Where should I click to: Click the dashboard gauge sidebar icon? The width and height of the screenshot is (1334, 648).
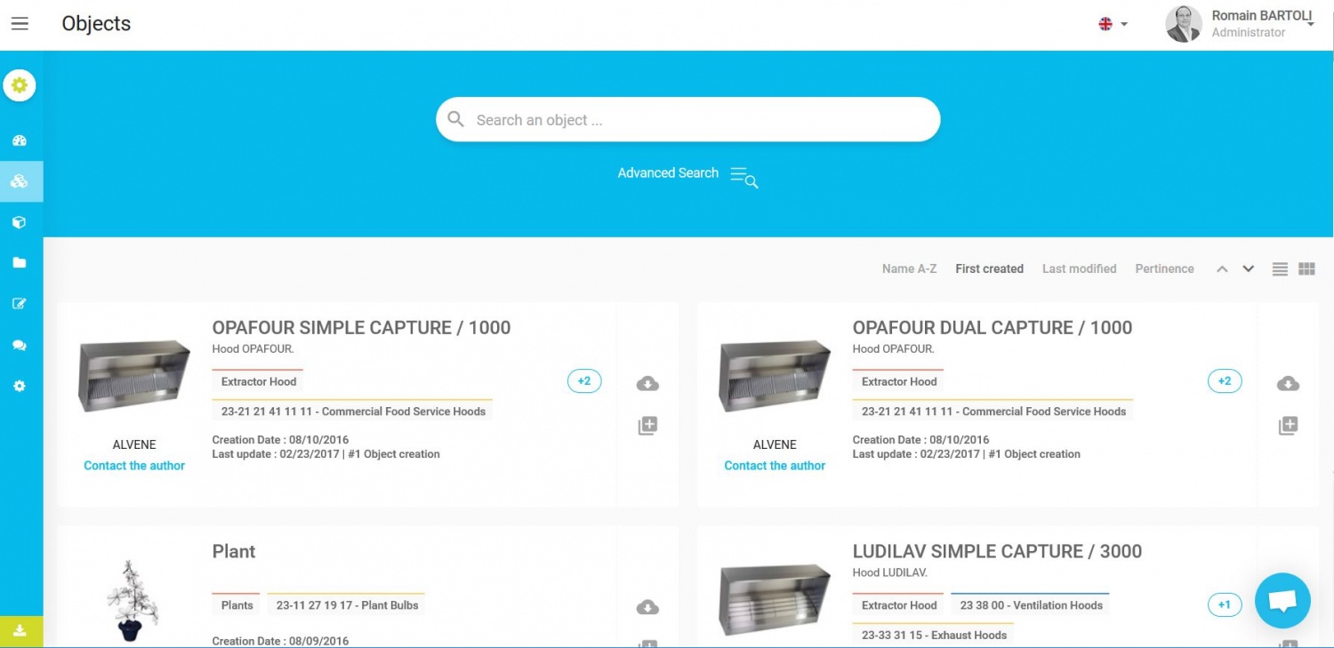pos(20,140)
